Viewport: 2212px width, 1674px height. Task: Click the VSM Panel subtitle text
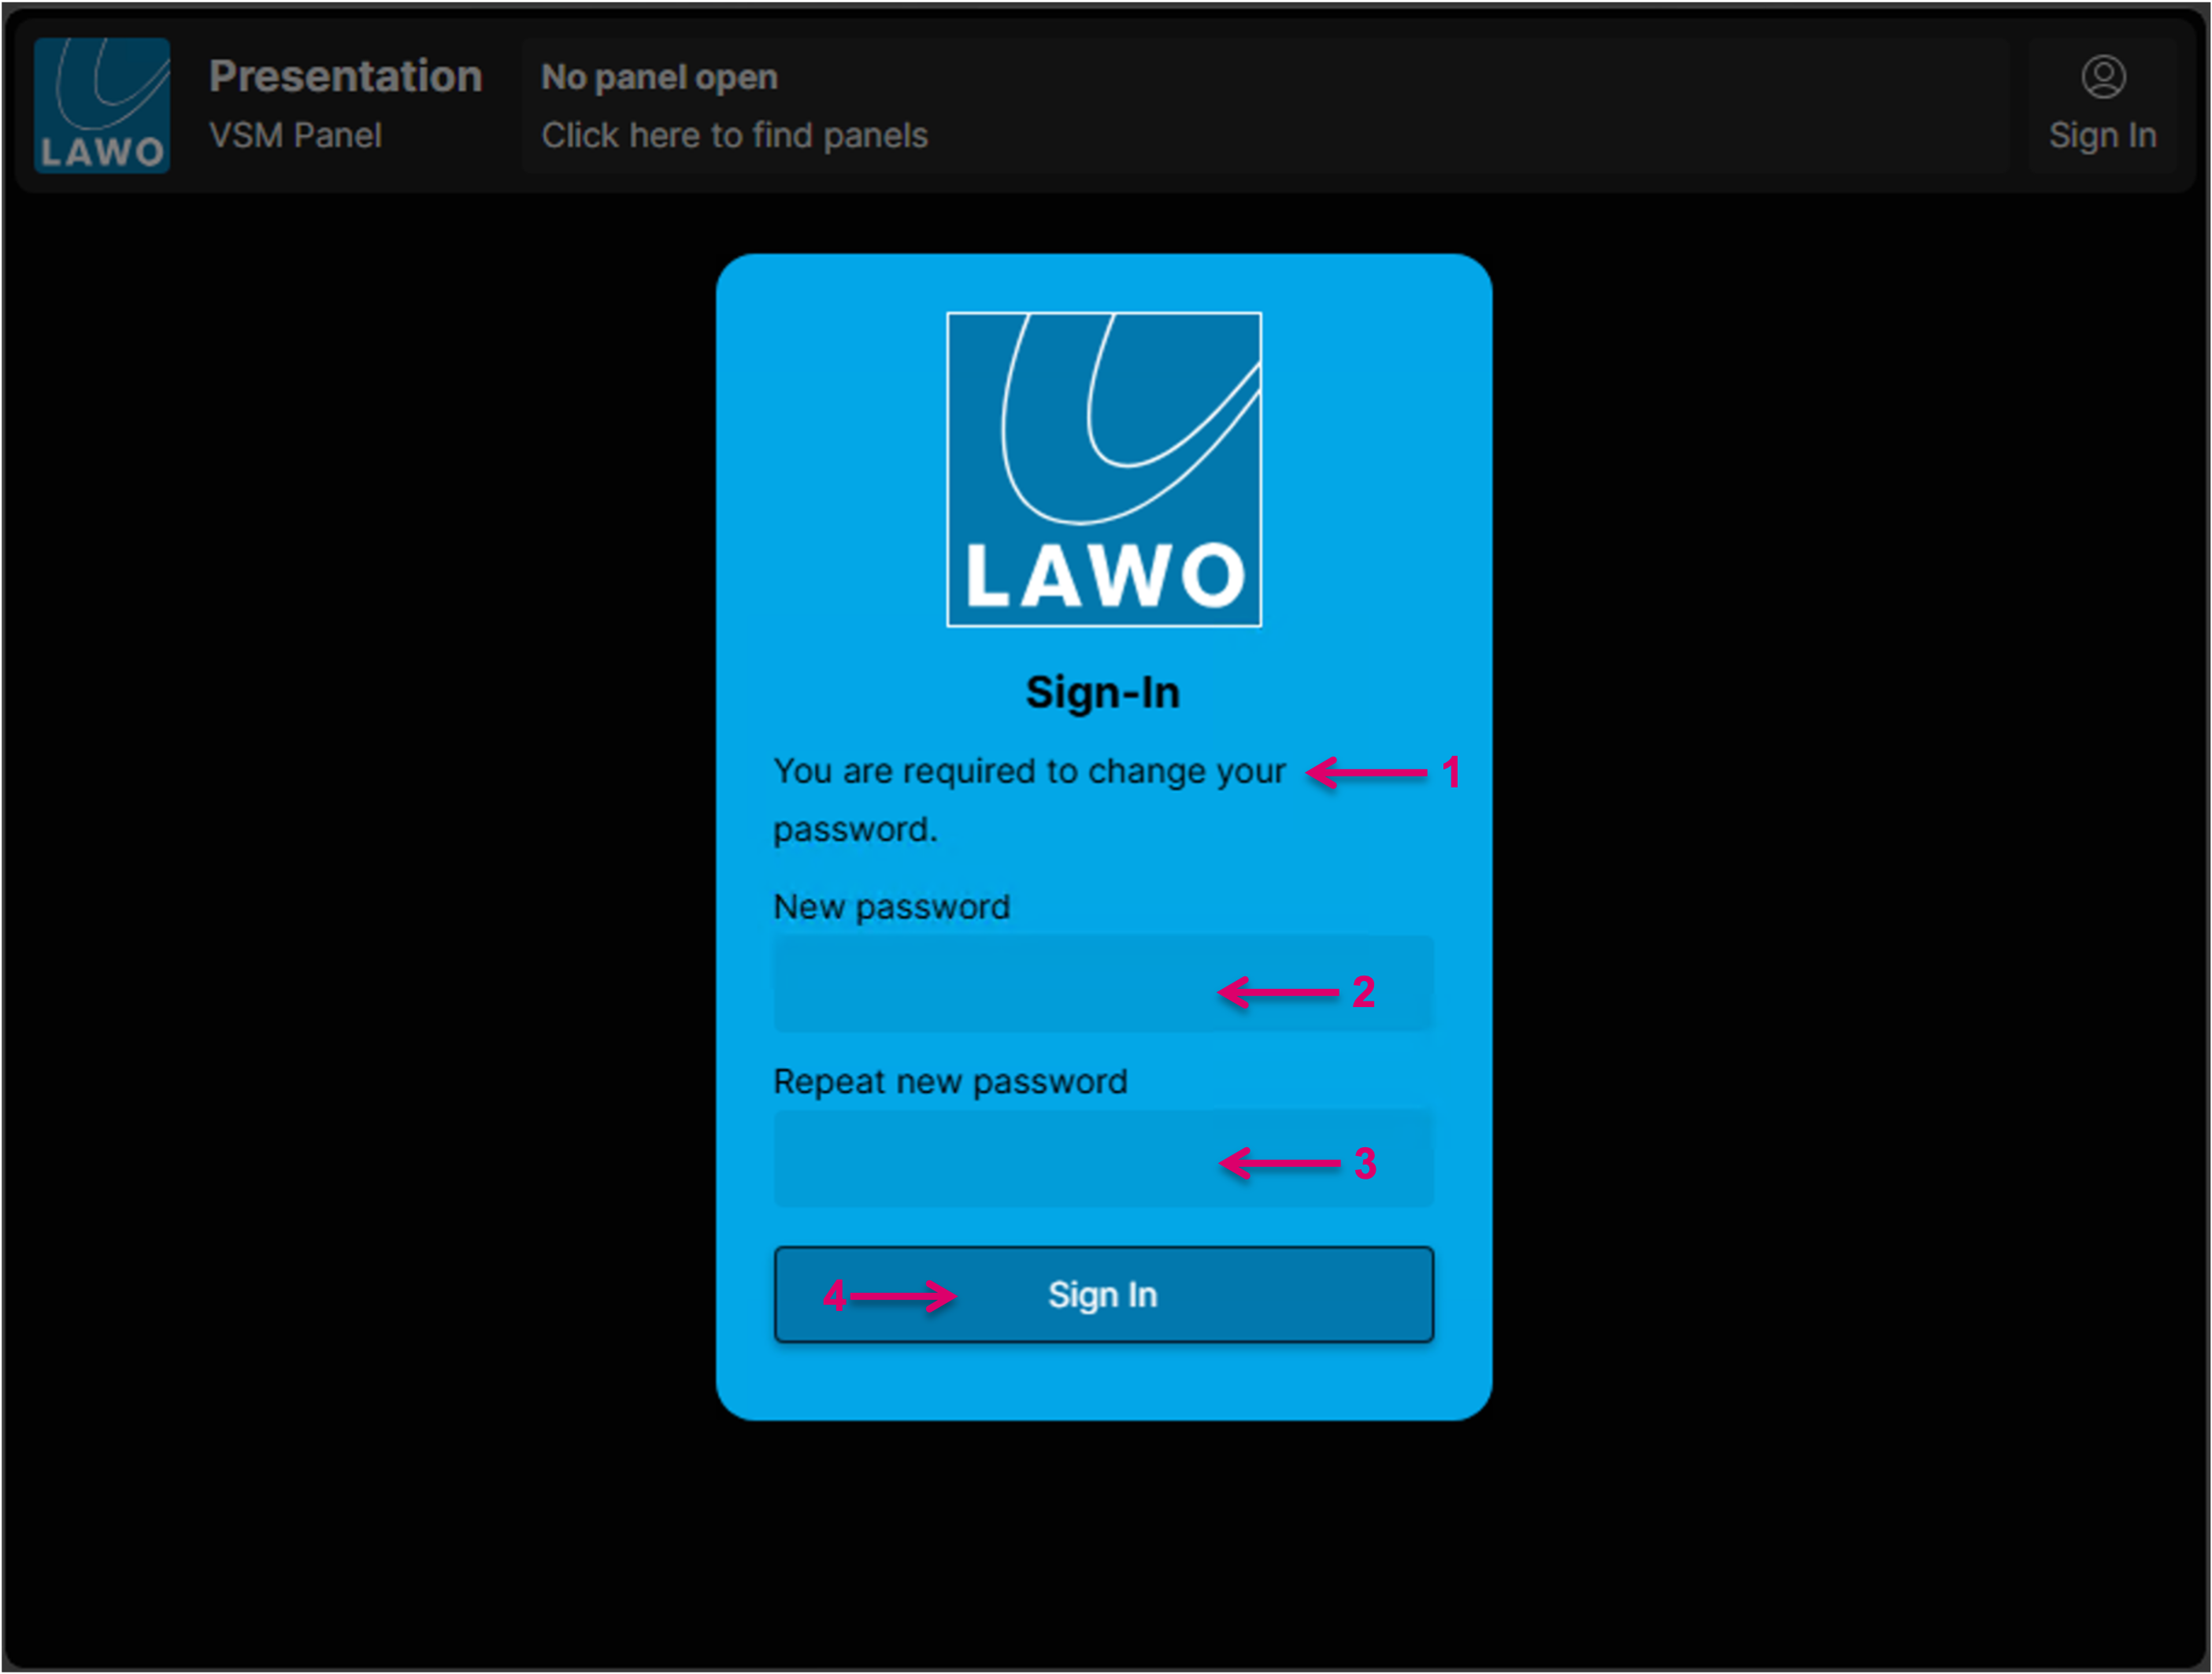[295, 135]
